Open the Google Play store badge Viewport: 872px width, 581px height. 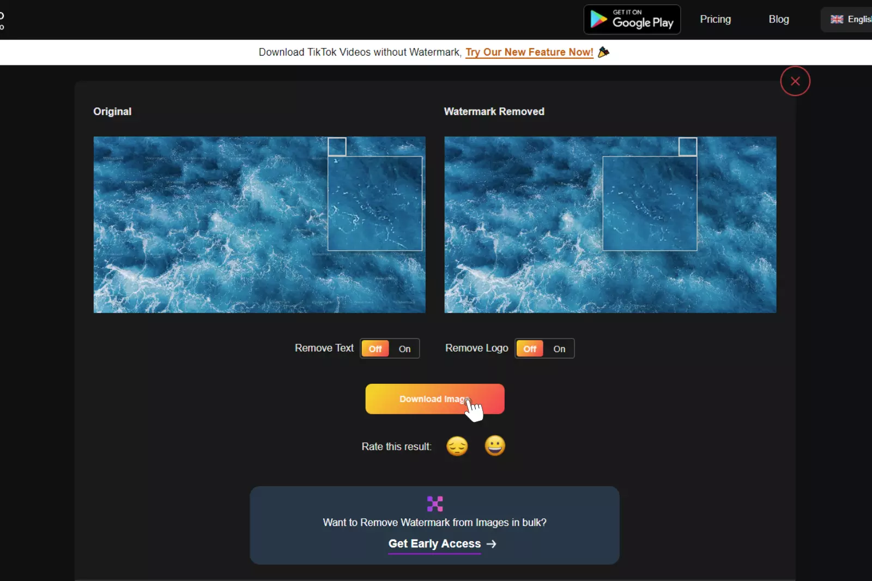[x=632, y=20]
